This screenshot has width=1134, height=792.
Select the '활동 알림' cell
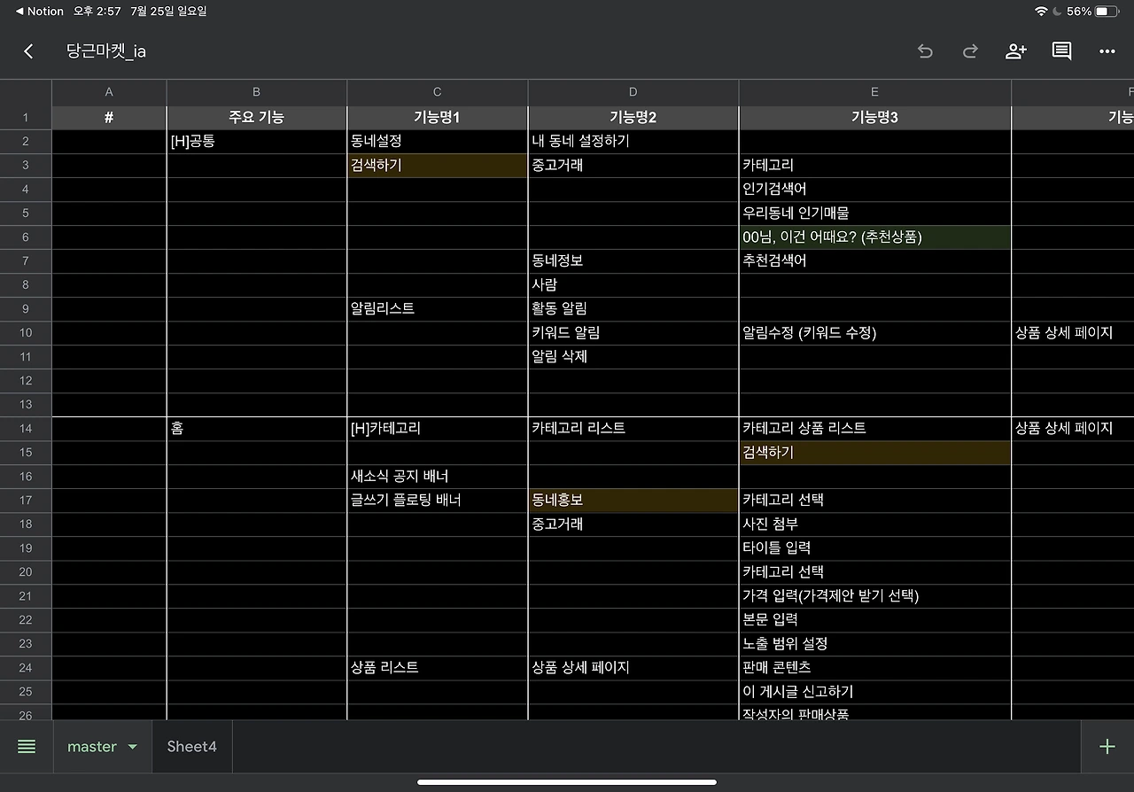click(x=633, y=309)
